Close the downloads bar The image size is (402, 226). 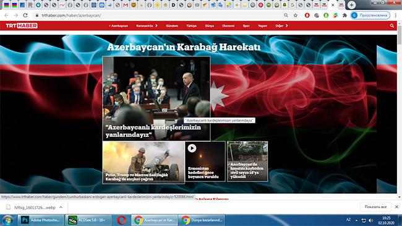coord(396,207)
